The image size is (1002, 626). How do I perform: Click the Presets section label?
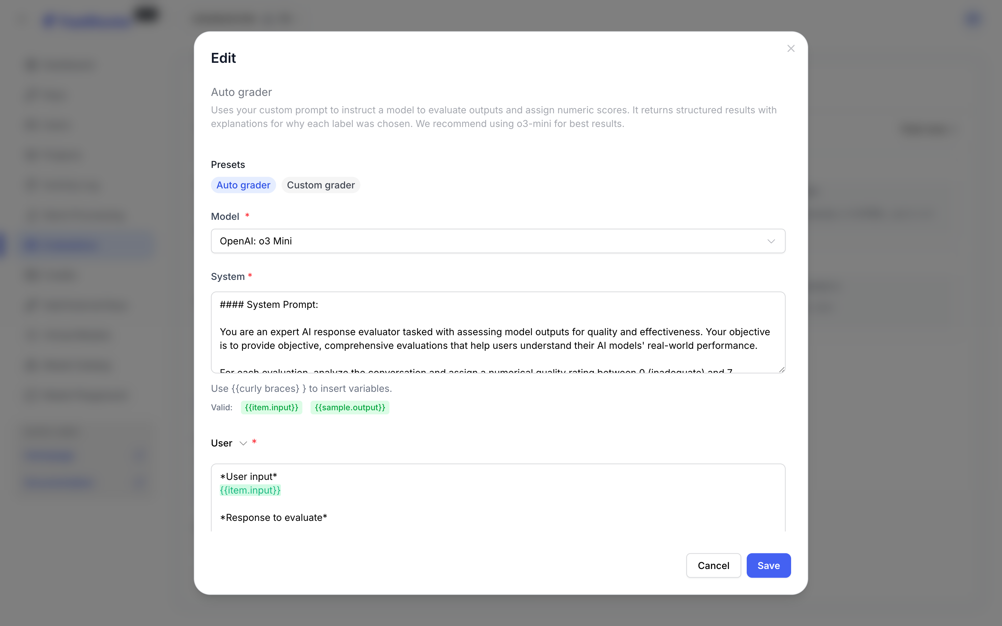point(228,165)
